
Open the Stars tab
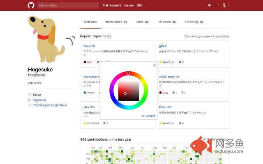[x=142, y=22]
